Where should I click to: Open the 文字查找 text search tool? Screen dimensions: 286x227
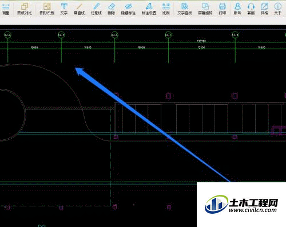pyautogui.click(x=185, y=9)
